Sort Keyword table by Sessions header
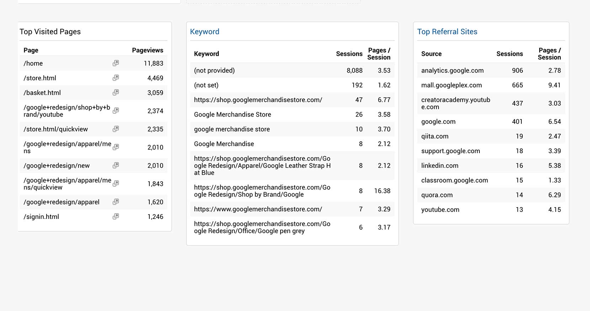The image size is (590, 311). 349,54
